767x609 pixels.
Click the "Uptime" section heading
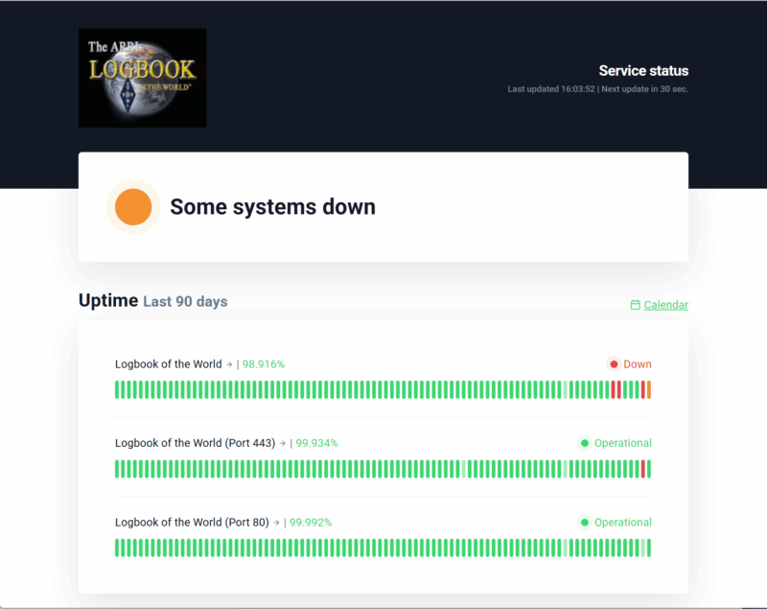(x=108, y=300)
